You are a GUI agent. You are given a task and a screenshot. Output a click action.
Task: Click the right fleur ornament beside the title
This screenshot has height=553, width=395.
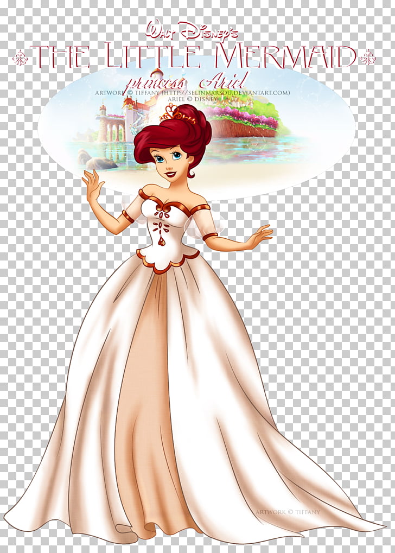(367, 57)
